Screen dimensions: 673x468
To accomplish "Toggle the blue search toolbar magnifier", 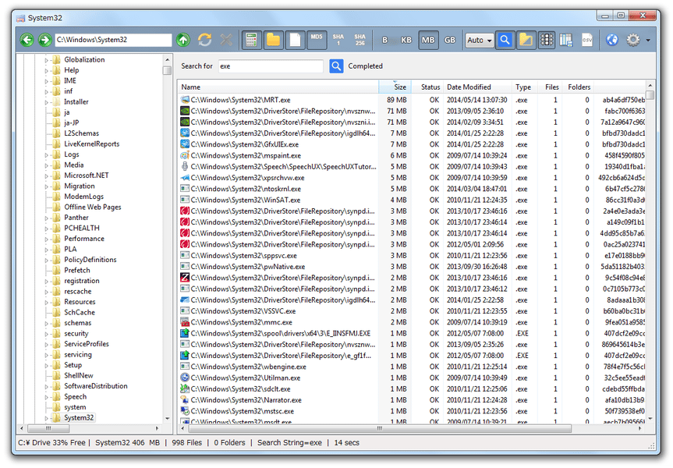I will [505, 40].
